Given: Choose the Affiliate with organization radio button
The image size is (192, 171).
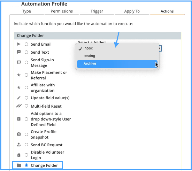Looking at the screenshot, I should (26, 87).
